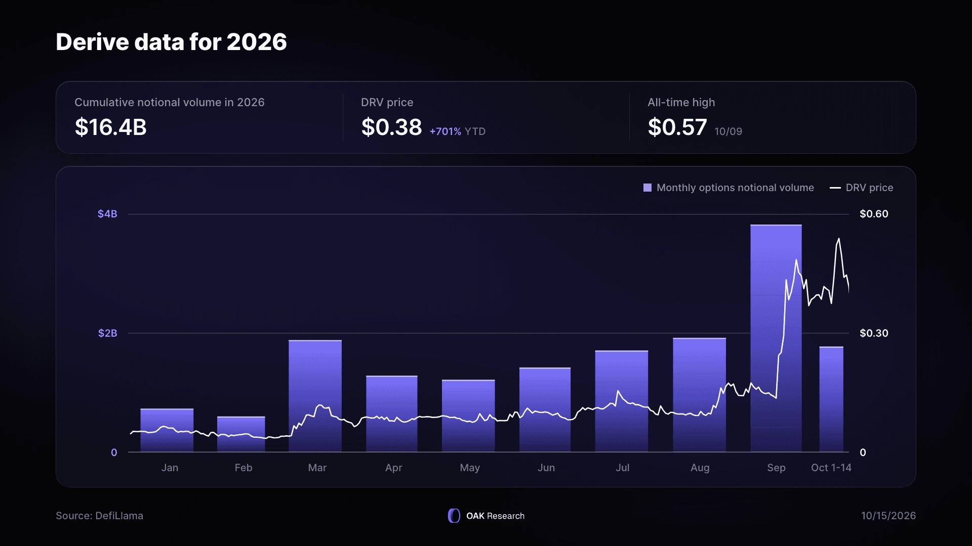Click 'Monthly options notional volume' legend text
The height and width of the screenshot is (546, 972).
coord(735,188)
